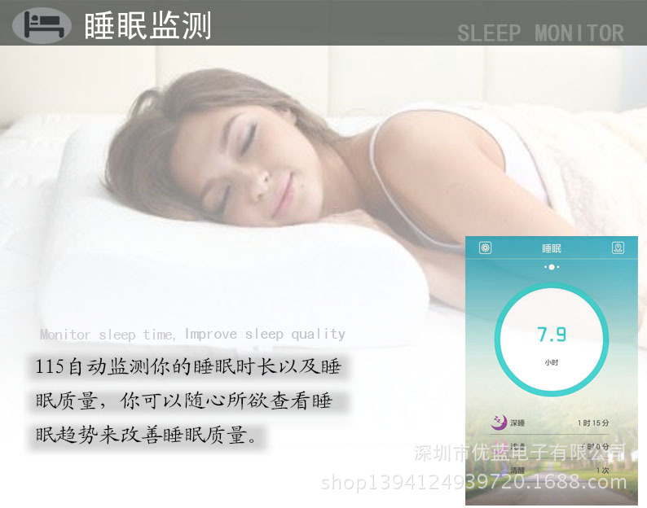Click the 睡眠 title in the app

pyautogui.click(x=552, y=248)
